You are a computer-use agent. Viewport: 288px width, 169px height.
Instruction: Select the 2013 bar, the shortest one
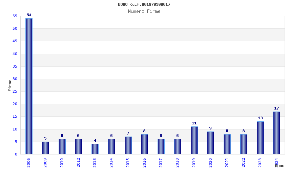pyautogui.click(x=95, y=149)
